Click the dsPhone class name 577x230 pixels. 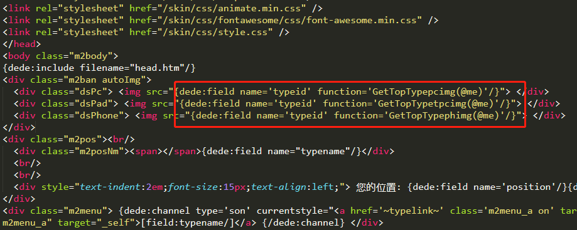[x=99, y=116]
